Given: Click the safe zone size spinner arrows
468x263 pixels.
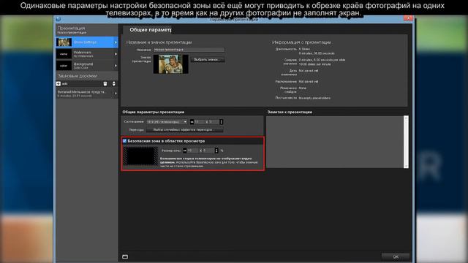Looking at the screenshot, I should pos(216,150).
